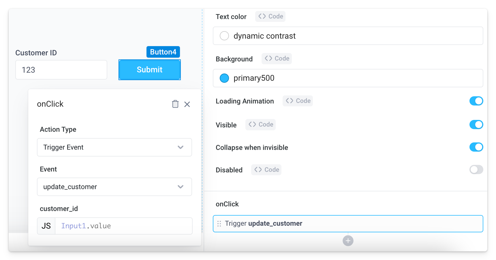
Task: Turn off the Visible toggle
Action: click(x=476, y=125)
